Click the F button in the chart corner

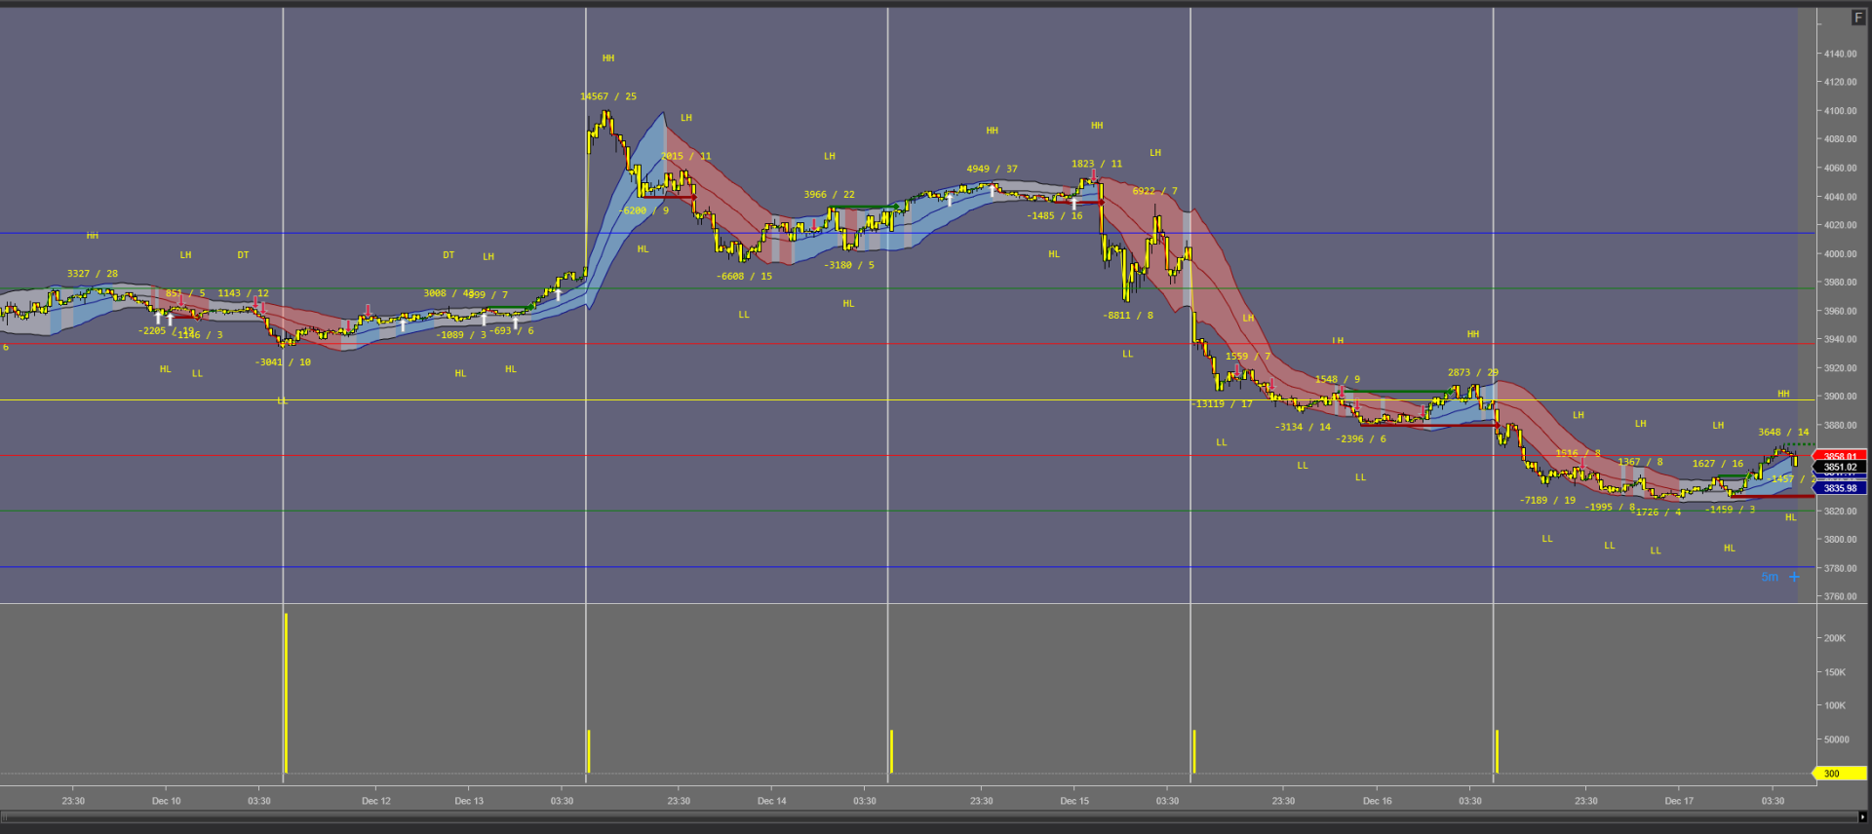click(x=1857, y=18)
